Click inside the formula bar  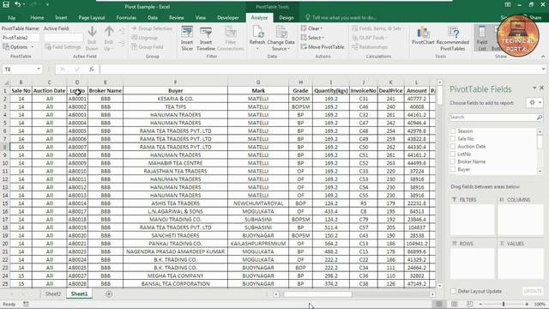pyautogui.click(x=319, y=70)
